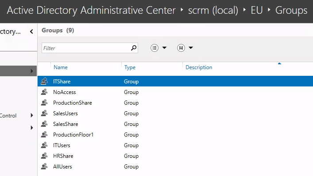Click the AllUsers group icon

point(44,166)
